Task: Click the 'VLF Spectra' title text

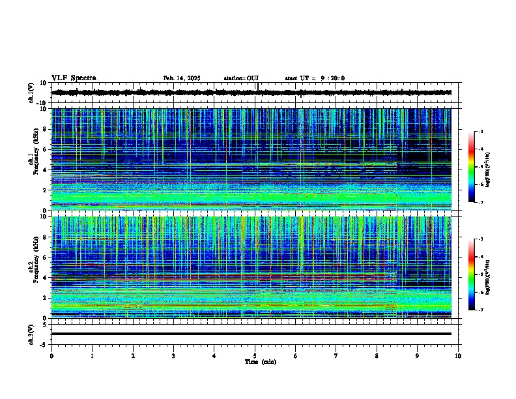Action: coord(74,78)
